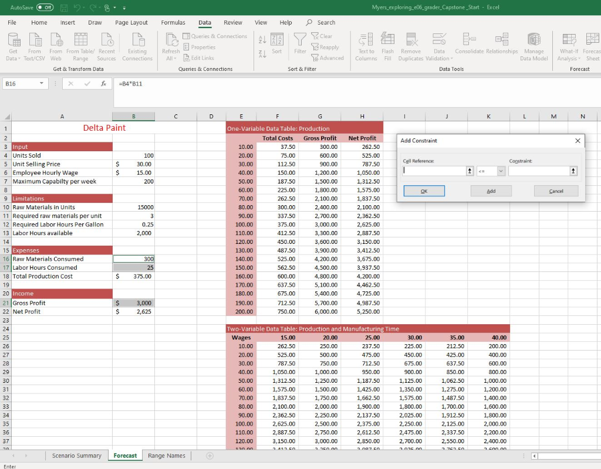Click the formula bar Enter checkmark
Screen dimensions: 601x469
click(x=87, y=83)
